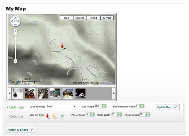
Task: Click the Photo Count input field
Action: pos(88,115)
